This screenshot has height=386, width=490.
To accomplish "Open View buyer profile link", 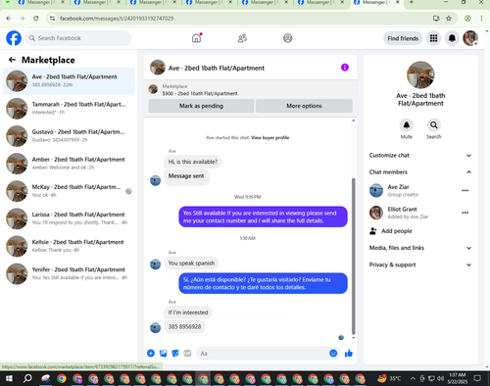I will (269, 137).
